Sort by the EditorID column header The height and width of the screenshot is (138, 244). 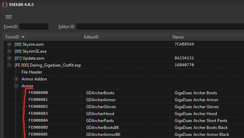pos(126,37)
